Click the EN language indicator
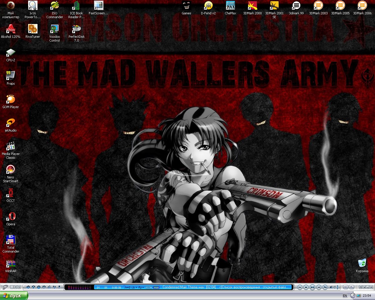Screen dimensions: 375x300 pyautogui.click(x=345, y=296)
